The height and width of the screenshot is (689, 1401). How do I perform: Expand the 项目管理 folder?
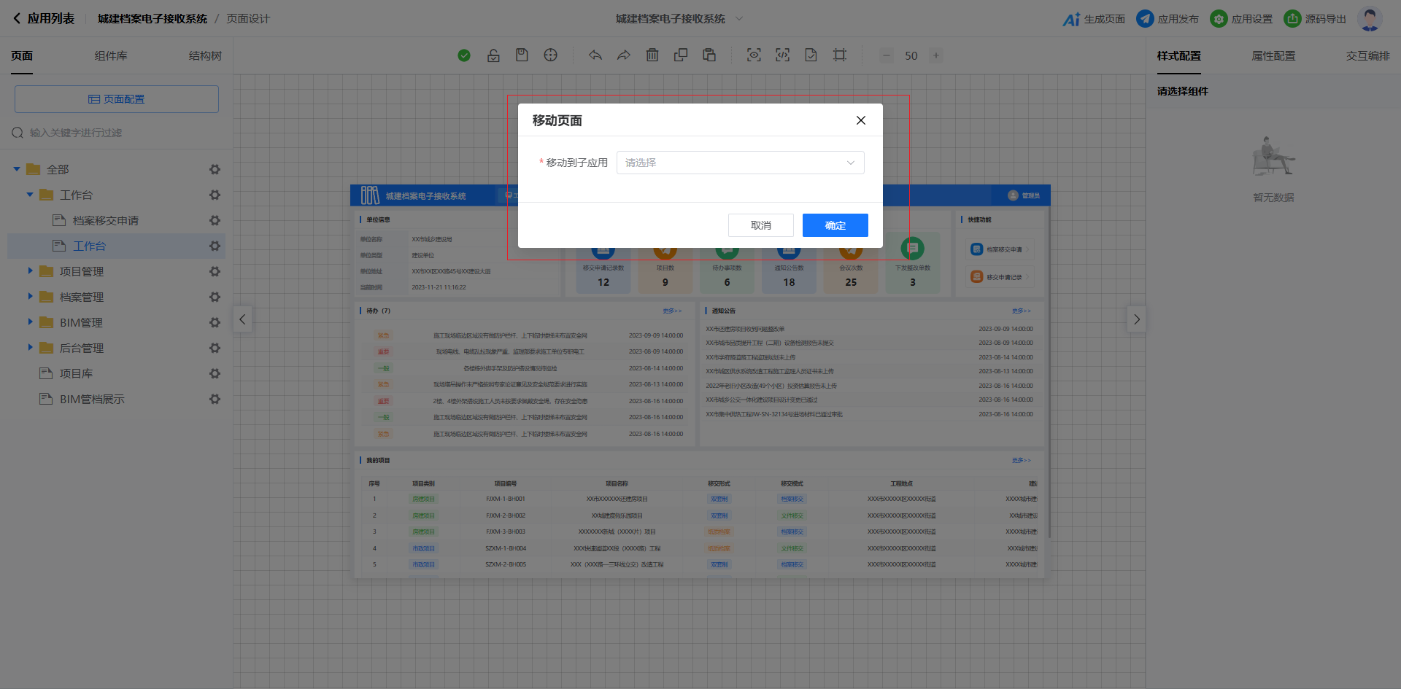click(30, 271)
